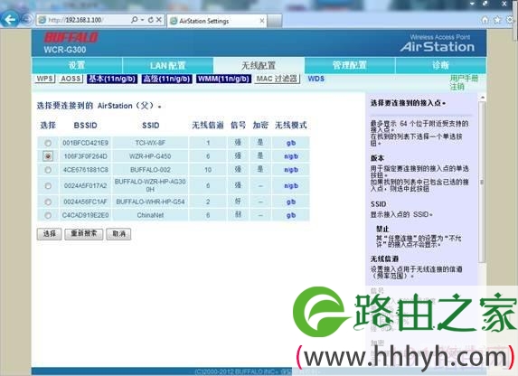Click the 取消 button
Viewport: 518px width, 376px height.
point(118,234)
